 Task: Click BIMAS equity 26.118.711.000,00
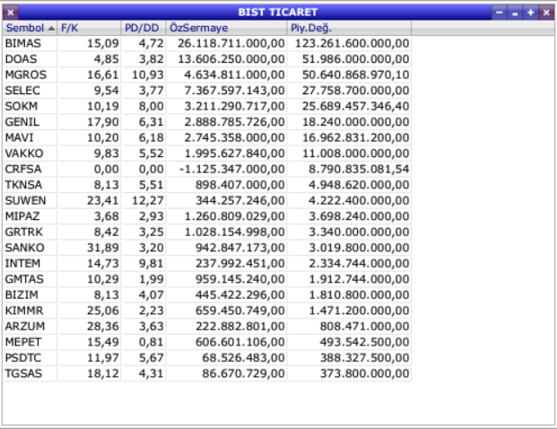click(x=231, y=43)
